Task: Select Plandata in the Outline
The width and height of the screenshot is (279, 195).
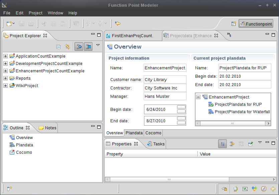Action: click(x=21, y=145)
